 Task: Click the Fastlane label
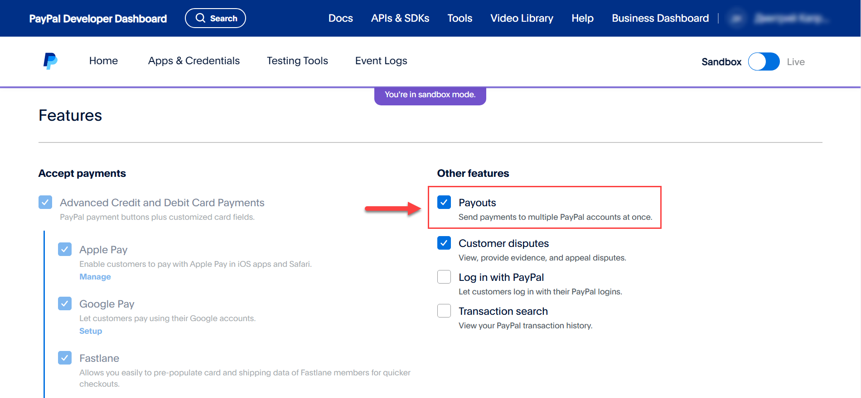click(x=99, y=358)
